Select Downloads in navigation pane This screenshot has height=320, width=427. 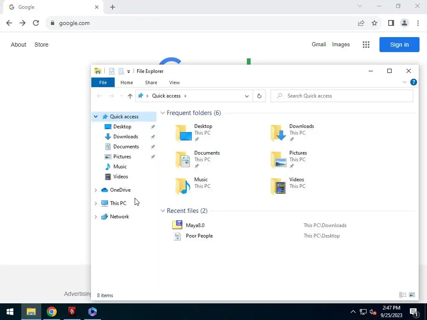tap(126, 137)
